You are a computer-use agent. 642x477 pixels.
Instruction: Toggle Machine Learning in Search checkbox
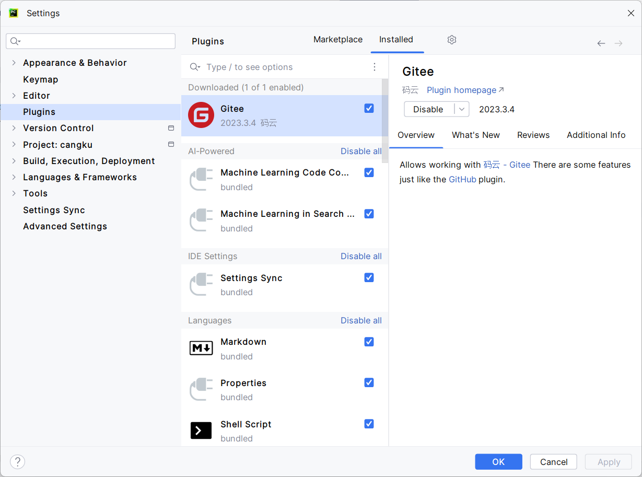point(369,214)
